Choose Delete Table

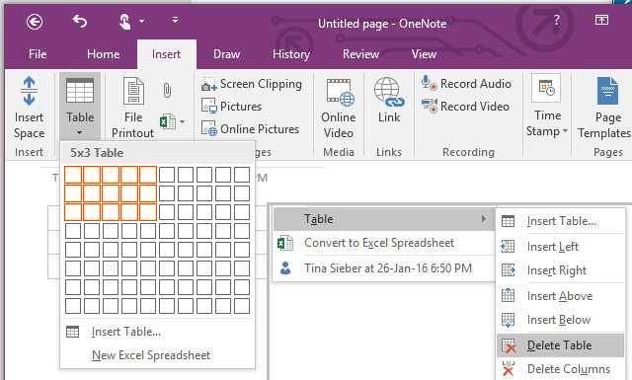coord(560,345)
